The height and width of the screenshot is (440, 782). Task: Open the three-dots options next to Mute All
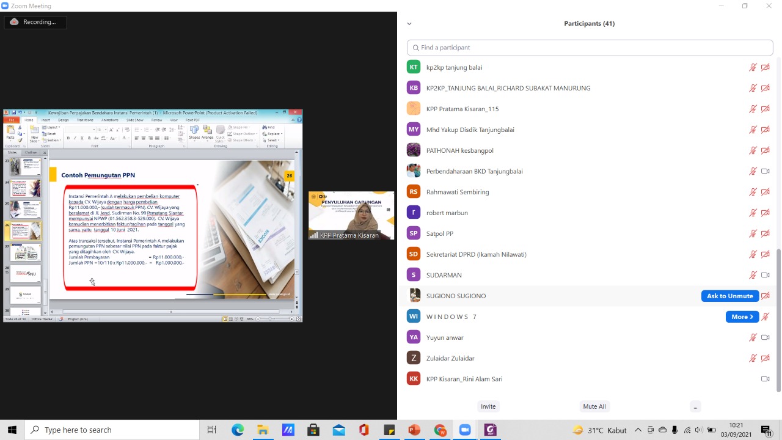click(695, 406)
